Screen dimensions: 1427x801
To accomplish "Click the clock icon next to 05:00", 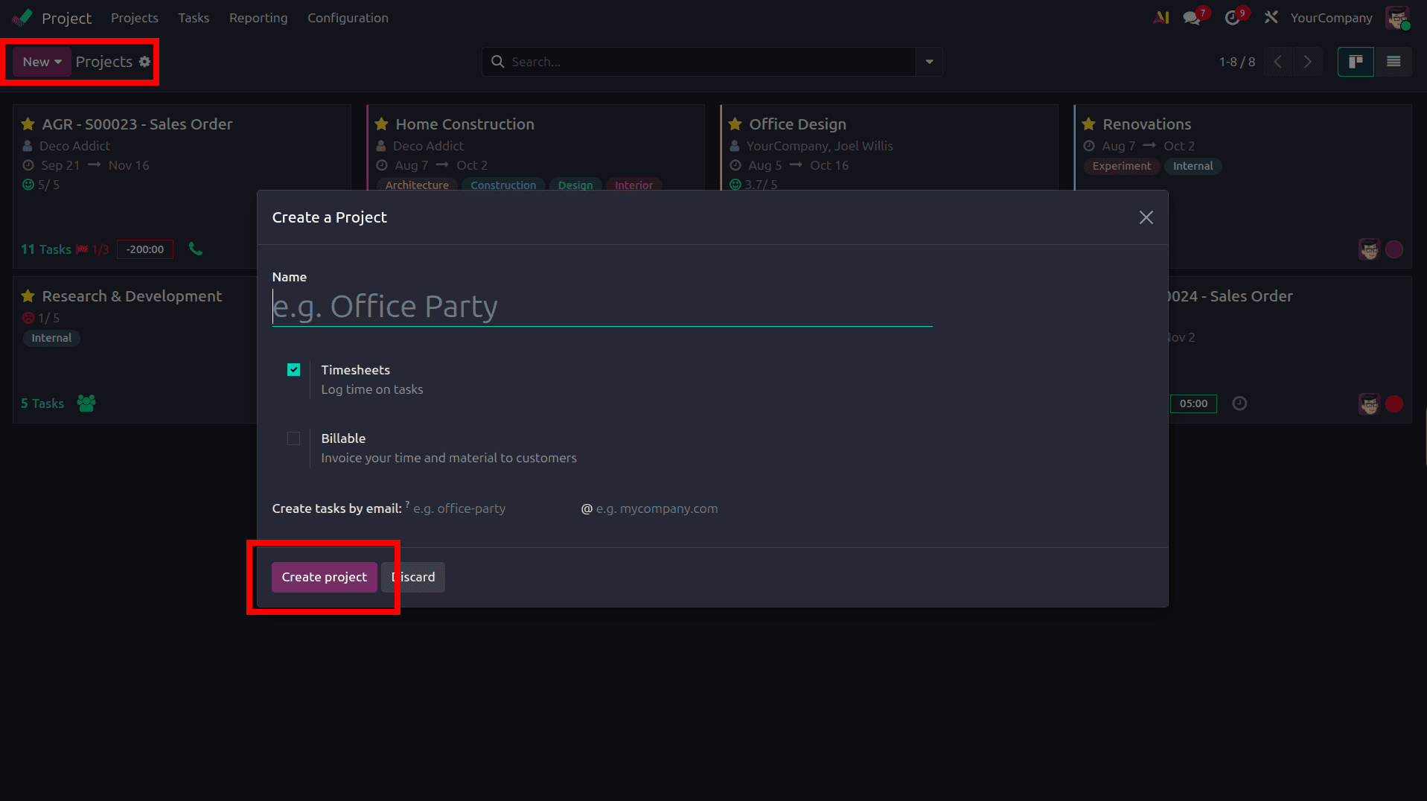I will pos(1239,403).
